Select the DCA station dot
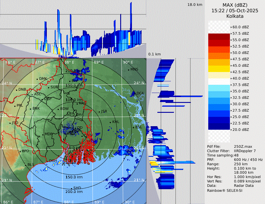265x204 pixels. pyautogui.click(x=135, y=94)
